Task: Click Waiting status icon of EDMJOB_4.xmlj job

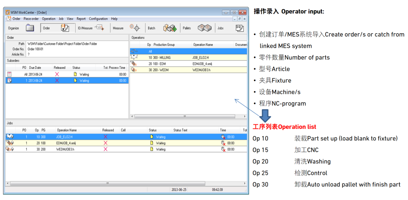Action: pos(152,143)
